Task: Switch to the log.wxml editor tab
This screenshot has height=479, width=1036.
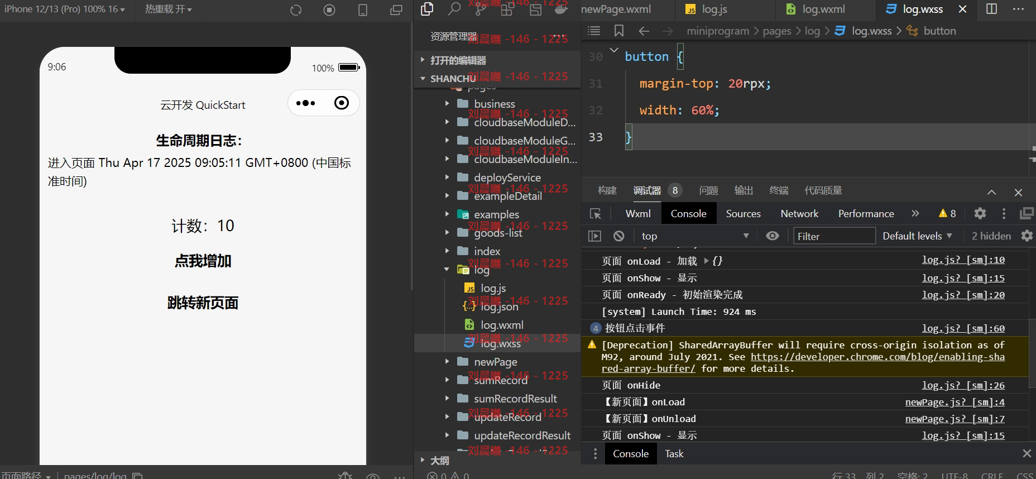Action: pos(824,9)
